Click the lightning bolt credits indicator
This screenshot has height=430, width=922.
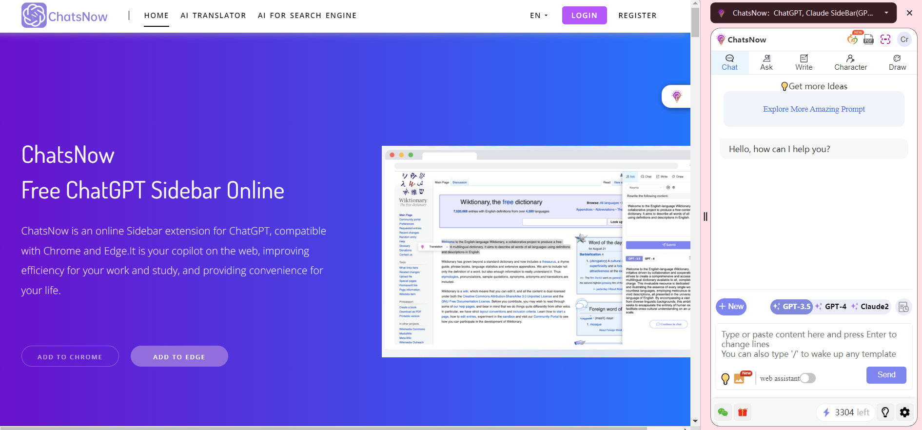826,412
